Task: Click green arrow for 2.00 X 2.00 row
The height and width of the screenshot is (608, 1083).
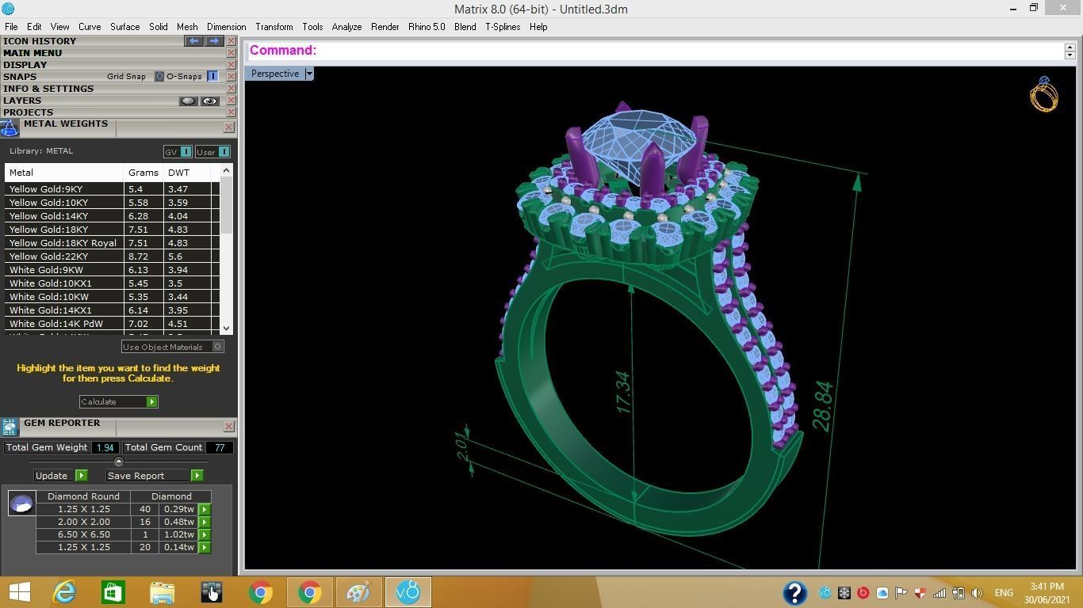Action: [205, 522]
